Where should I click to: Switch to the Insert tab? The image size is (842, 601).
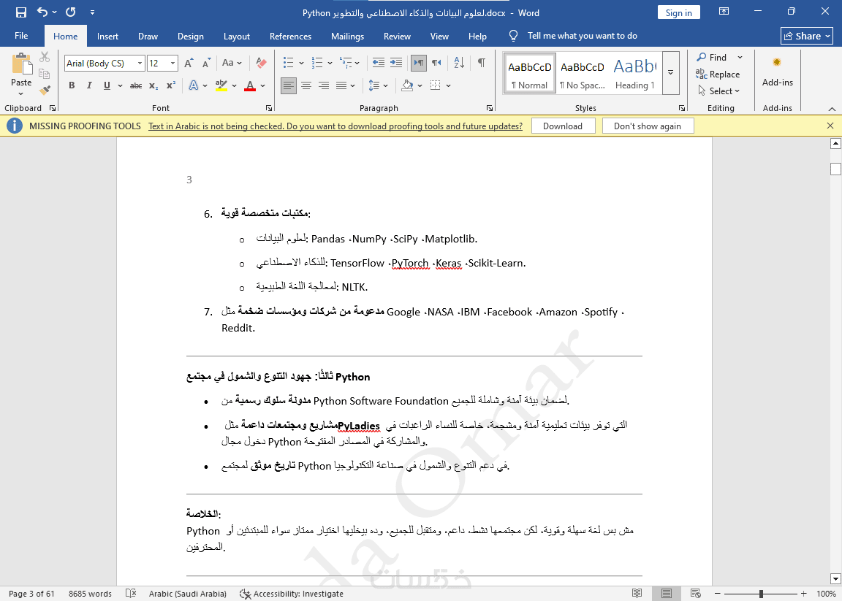point(108,36)
